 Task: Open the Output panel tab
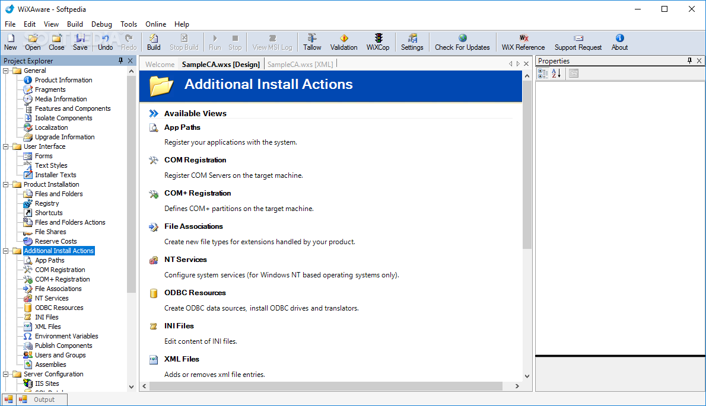pyautogui.click(x=42, y=399)
